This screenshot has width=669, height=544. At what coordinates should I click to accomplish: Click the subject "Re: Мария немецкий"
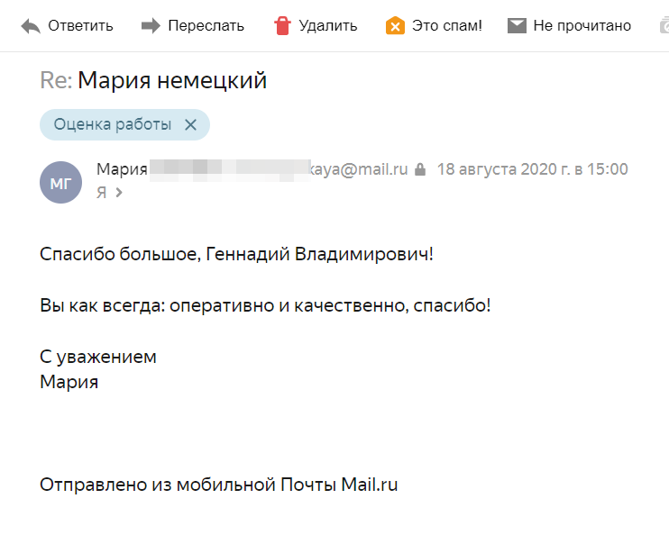click(153, 80)
